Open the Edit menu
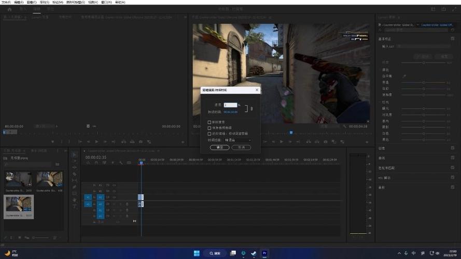This screenshot has width=461, height=259. coord(19,2)
